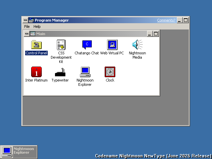Click the Clock label

[110, 80]
